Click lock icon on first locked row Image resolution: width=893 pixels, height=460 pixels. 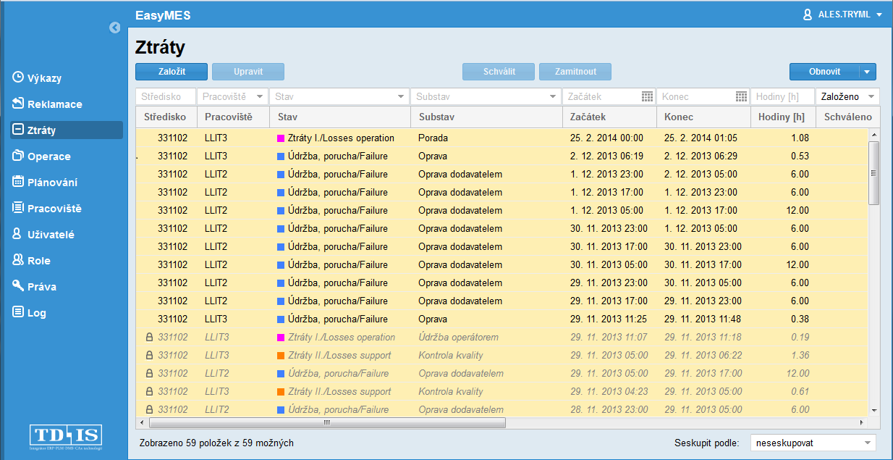click(x=149, y=338)
